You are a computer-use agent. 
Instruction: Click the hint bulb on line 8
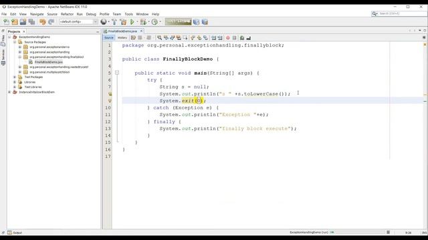coord(110,94)
